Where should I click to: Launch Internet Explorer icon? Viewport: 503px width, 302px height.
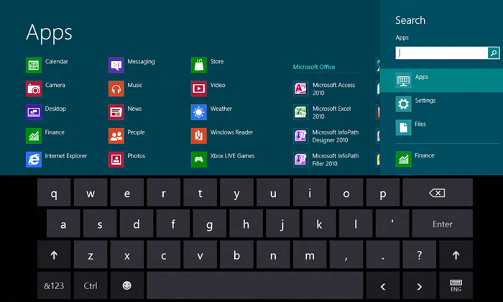(34, 160)
